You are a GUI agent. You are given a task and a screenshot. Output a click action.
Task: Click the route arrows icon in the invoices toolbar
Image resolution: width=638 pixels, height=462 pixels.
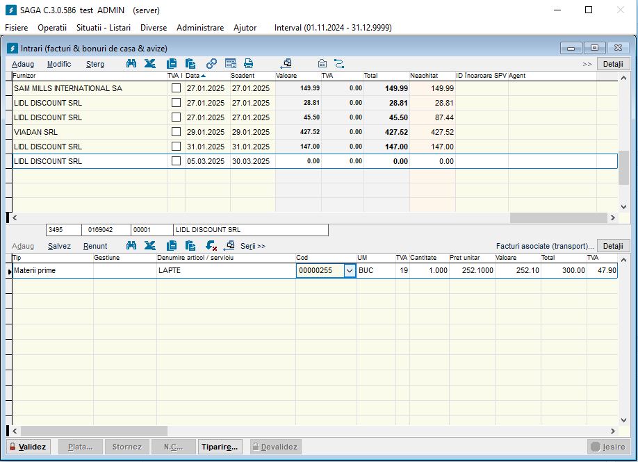pyautogui.click(x=339, y=63)
